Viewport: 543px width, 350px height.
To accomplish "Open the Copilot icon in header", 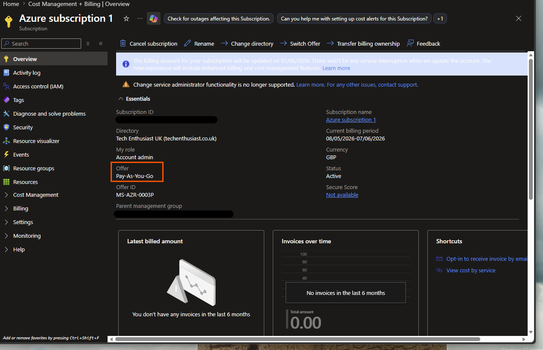I will tap(154, 18).
